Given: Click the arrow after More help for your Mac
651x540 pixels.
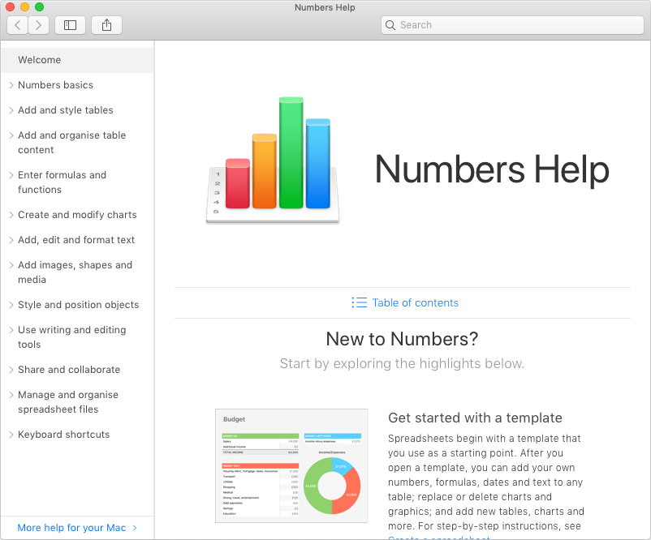Looking at the screenshot, I should pos(135,528).
